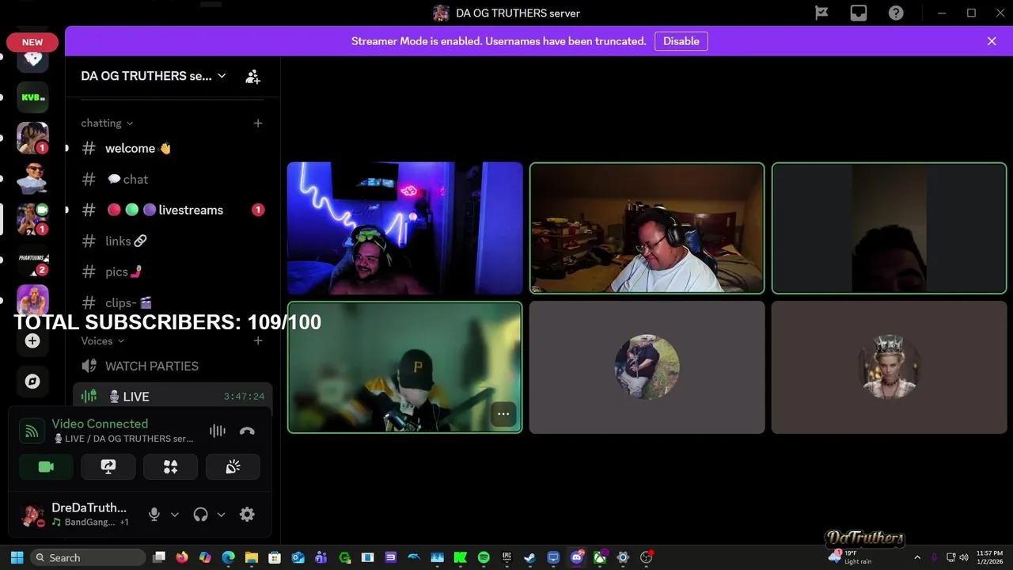Click Add a Server plus icon

coord(32,341)
